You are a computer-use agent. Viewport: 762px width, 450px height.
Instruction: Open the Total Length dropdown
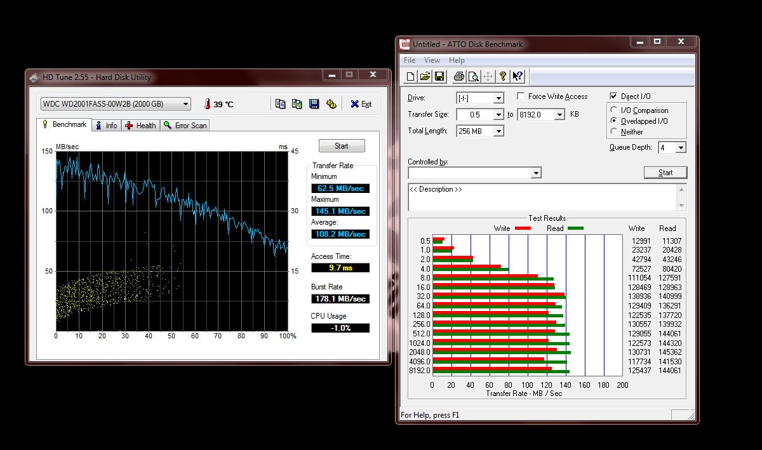click(x=498, y=131)
